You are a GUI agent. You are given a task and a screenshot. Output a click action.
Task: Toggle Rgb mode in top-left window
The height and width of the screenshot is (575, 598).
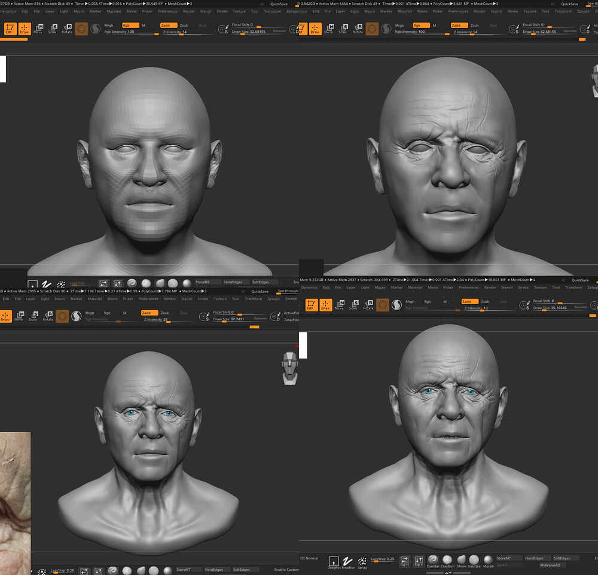(131, 25)
